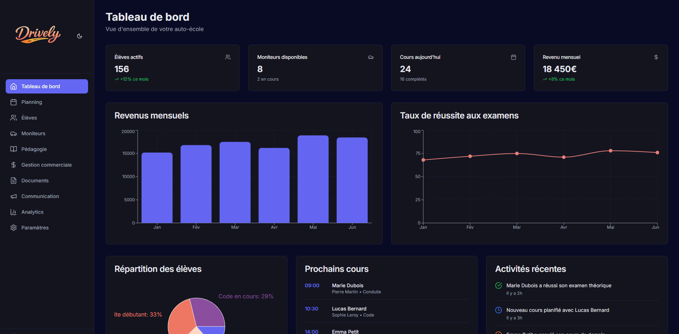Click the megaphone icon for Communication

[x=14, y=196]
